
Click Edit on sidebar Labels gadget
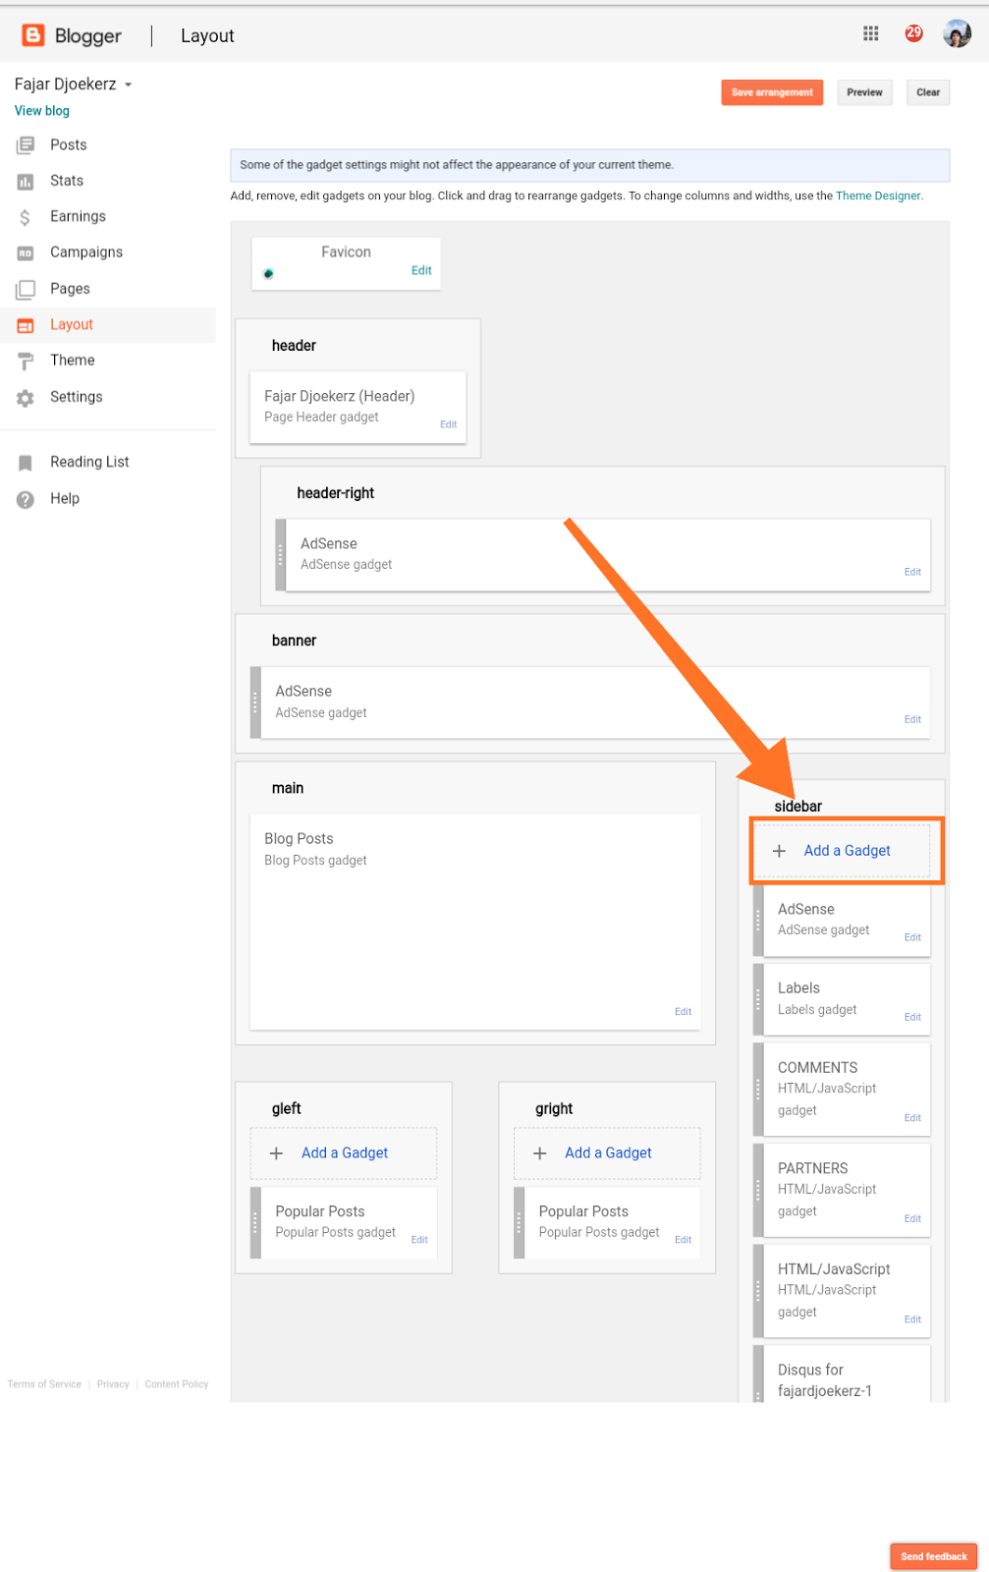click(x=912, y=1017)
